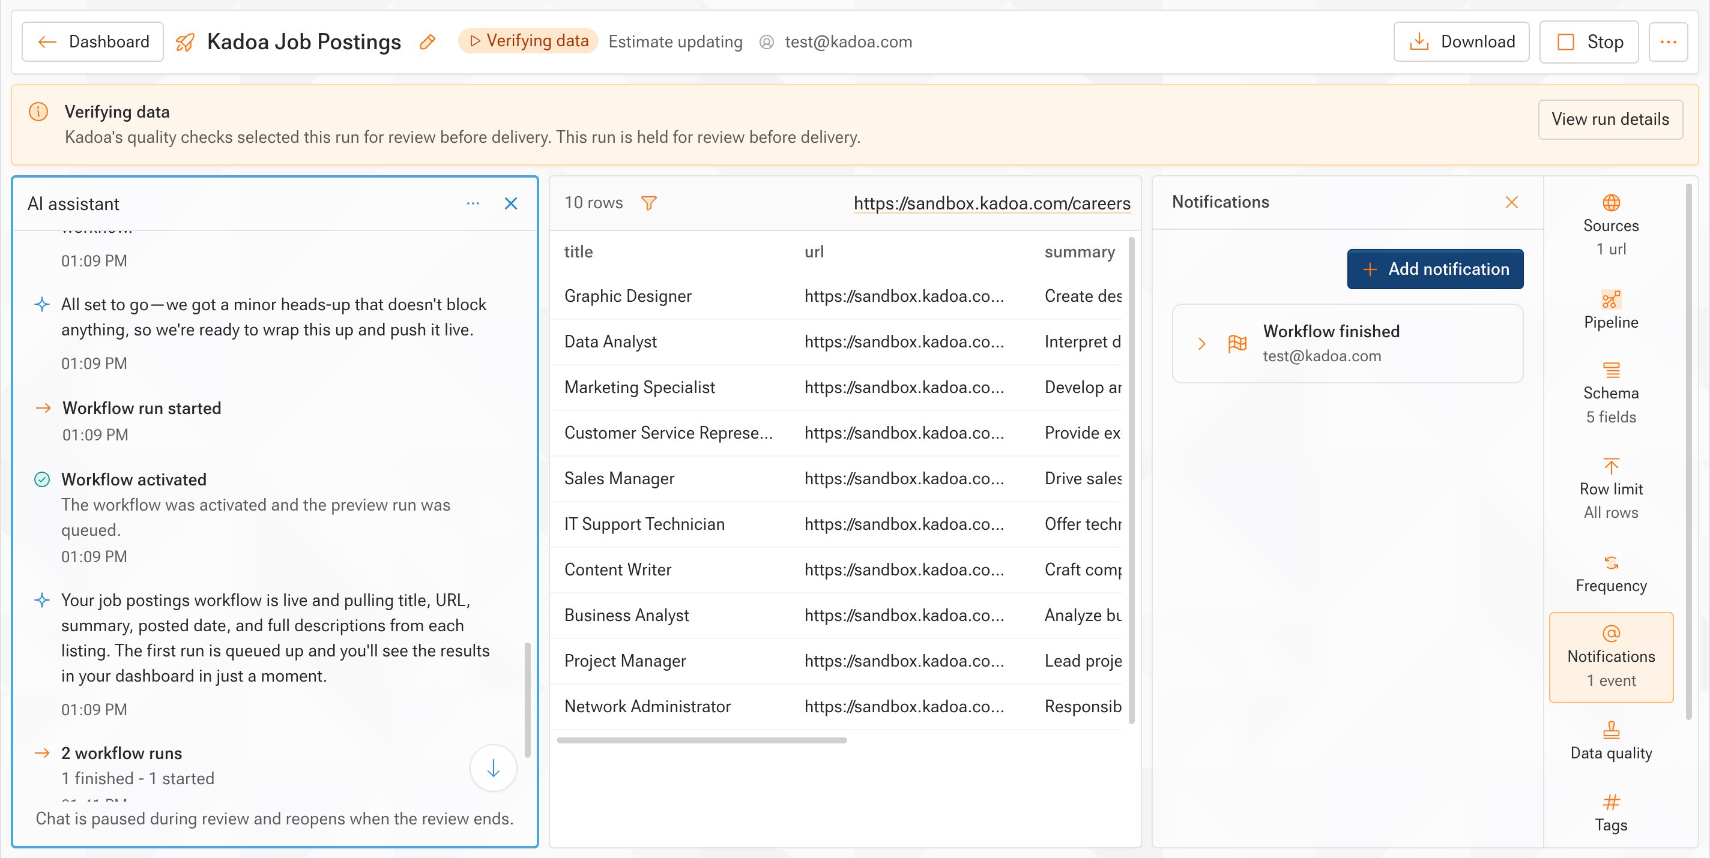Click the summary column header
Image resolution: width=1710 pixels, height=858 pixels.
pyautogui.click(x=1080, y=252)
